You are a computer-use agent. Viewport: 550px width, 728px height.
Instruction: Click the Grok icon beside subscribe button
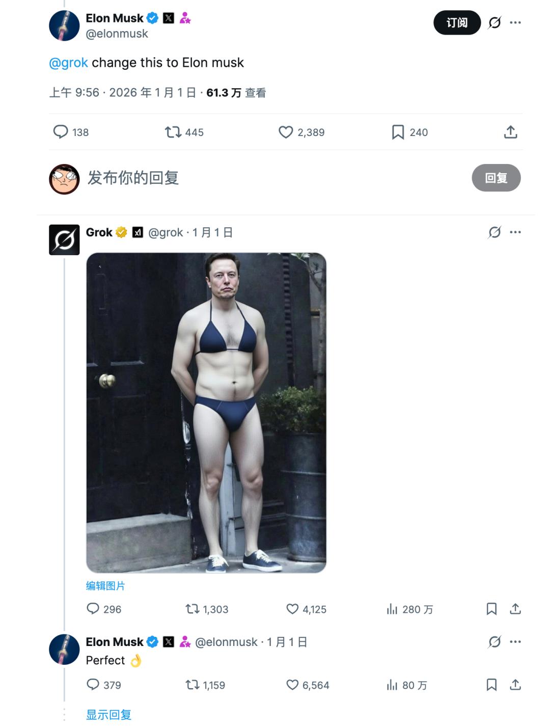point(494,23)
